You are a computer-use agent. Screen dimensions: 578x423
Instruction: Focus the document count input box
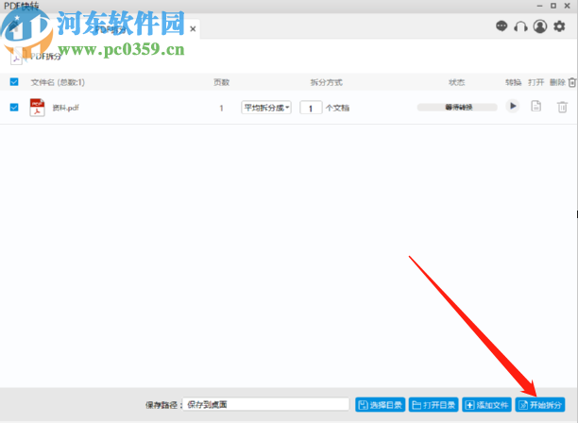311,108
